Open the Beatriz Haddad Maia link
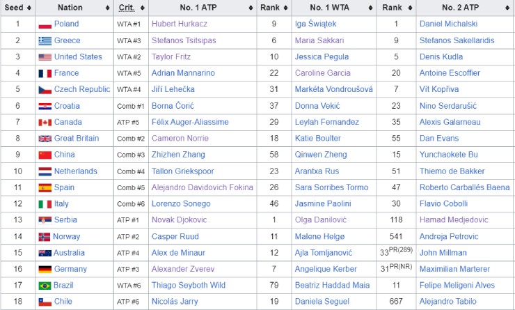Viewport: 515px width, 310px height. 332,286
